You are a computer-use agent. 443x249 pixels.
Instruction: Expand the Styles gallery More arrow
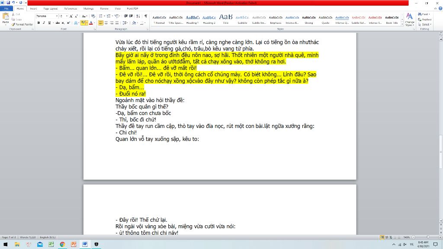(x=402, y=25)
